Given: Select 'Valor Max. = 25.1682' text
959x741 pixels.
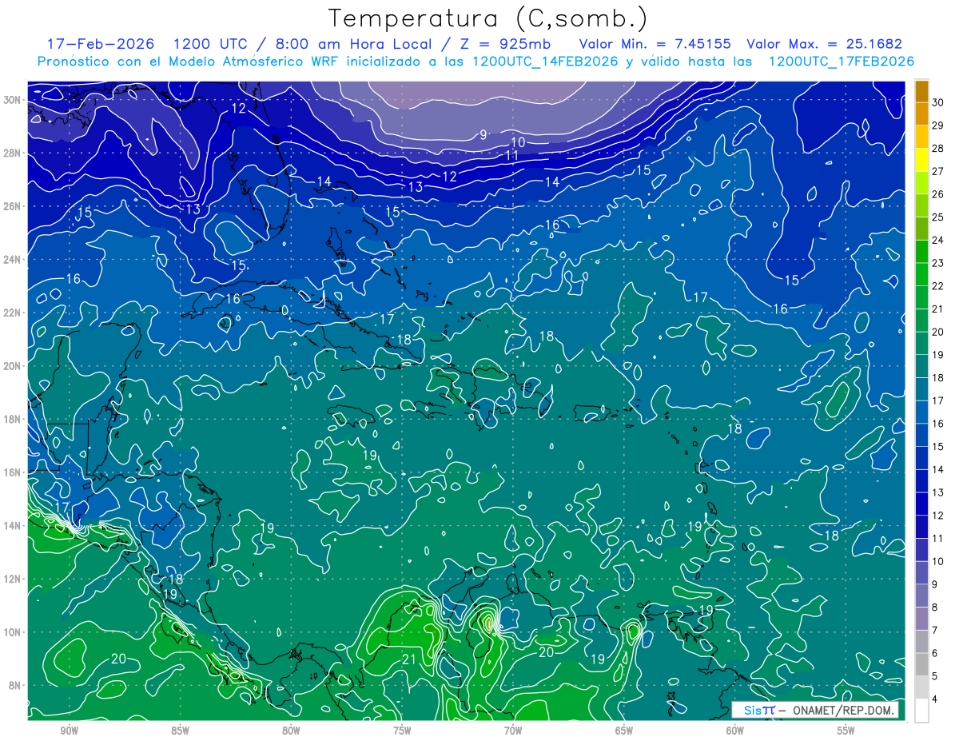Looking at the screenshot, I should 825,44.
